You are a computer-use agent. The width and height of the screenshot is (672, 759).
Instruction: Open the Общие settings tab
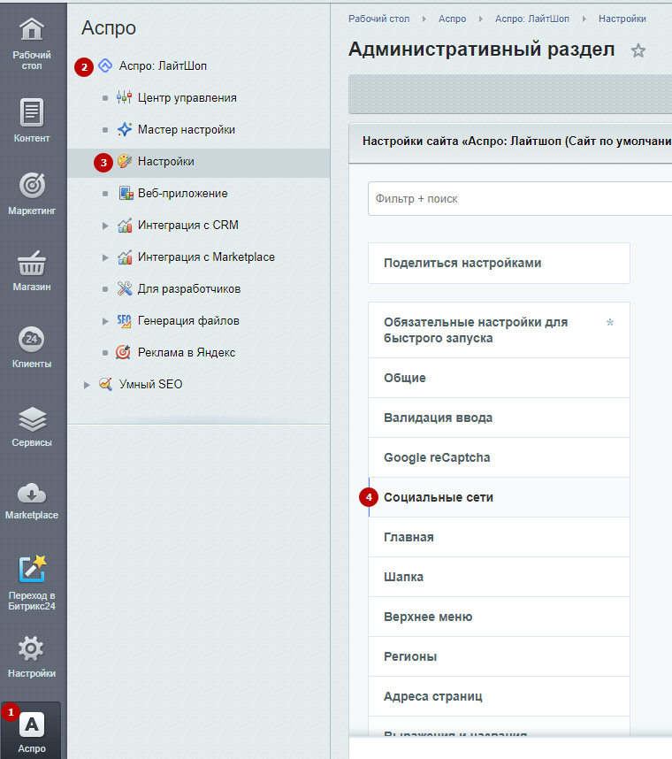coord(499,378)
